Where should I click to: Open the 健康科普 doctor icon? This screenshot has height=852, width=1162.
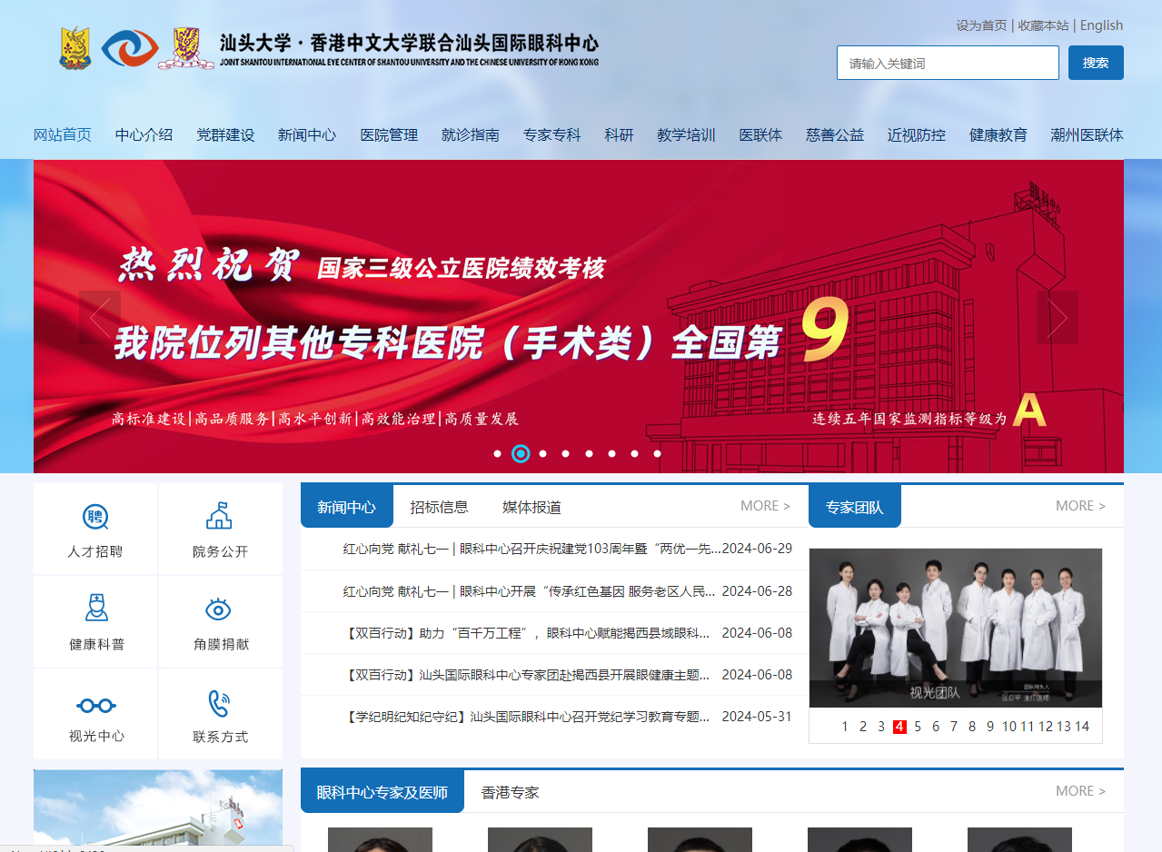pyautogui.click(x=96, y=608)
